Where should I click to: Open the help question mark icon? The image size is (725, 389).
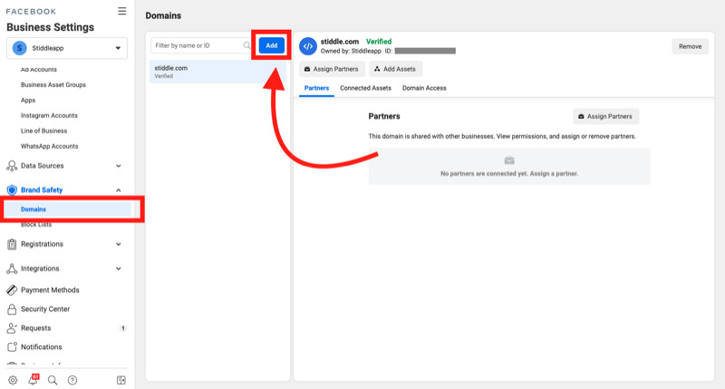pos(72,380)
